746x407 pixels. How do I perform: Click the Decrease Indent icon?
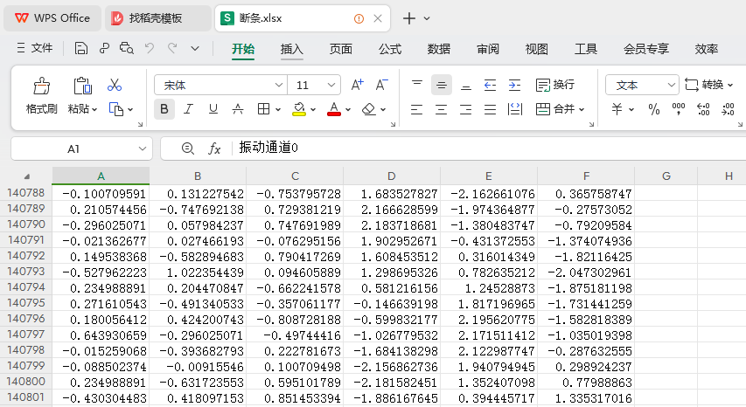[490, 85]
